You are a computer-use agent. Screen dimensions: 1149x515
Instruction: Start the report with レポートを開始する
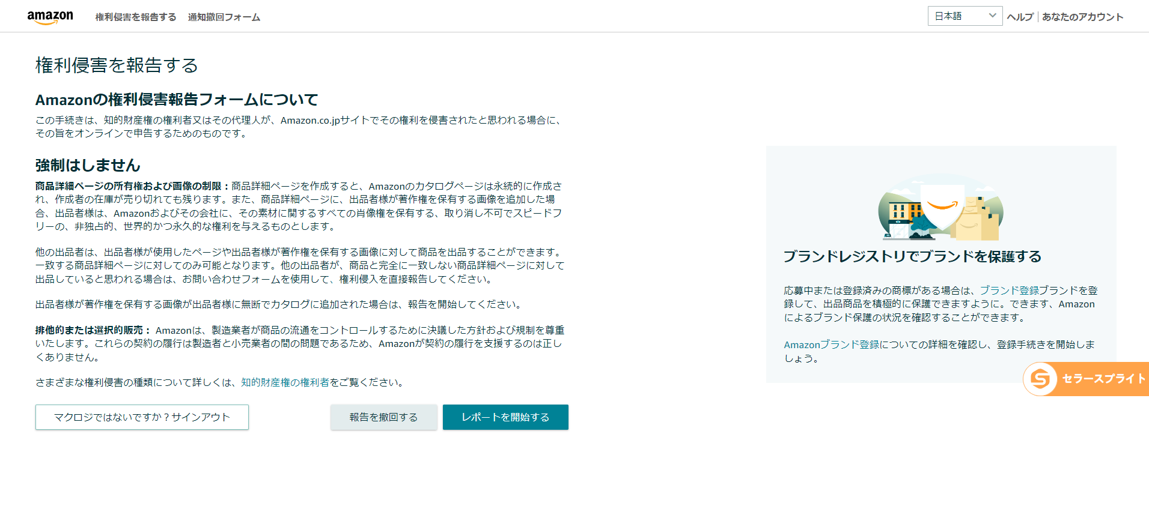click(505, 417)
